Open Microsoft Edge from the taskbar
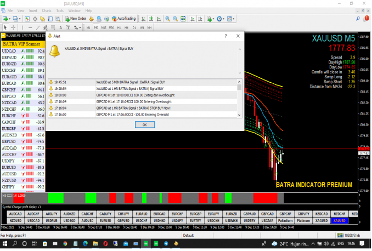This screenshot has width=372, height=251. click(86, 243)
